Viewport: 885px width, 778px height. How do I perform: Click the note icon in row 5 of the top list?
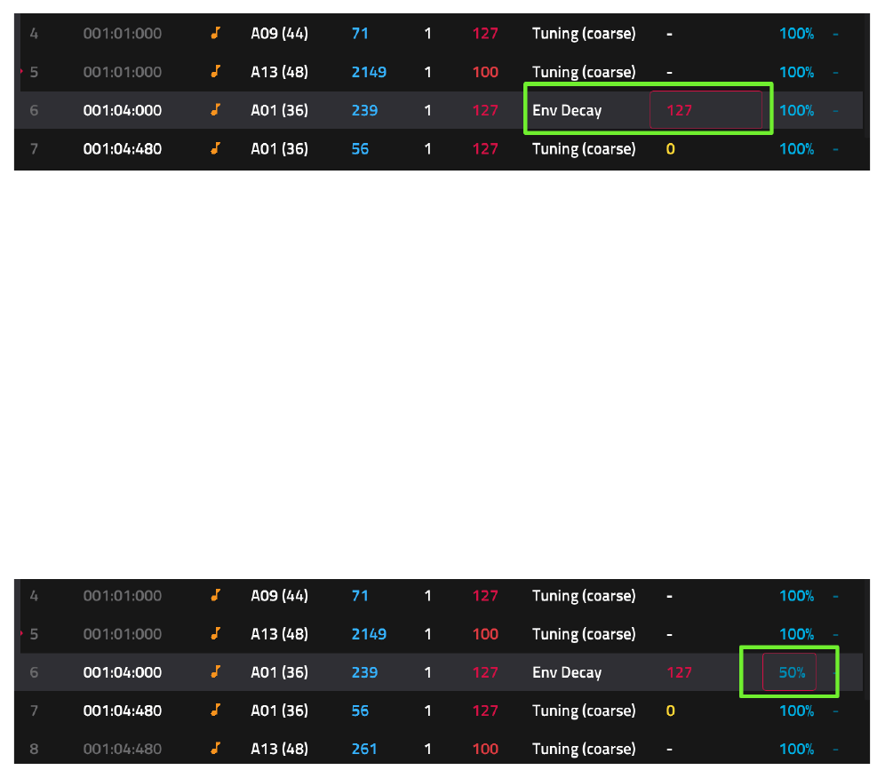pos(215,71)
